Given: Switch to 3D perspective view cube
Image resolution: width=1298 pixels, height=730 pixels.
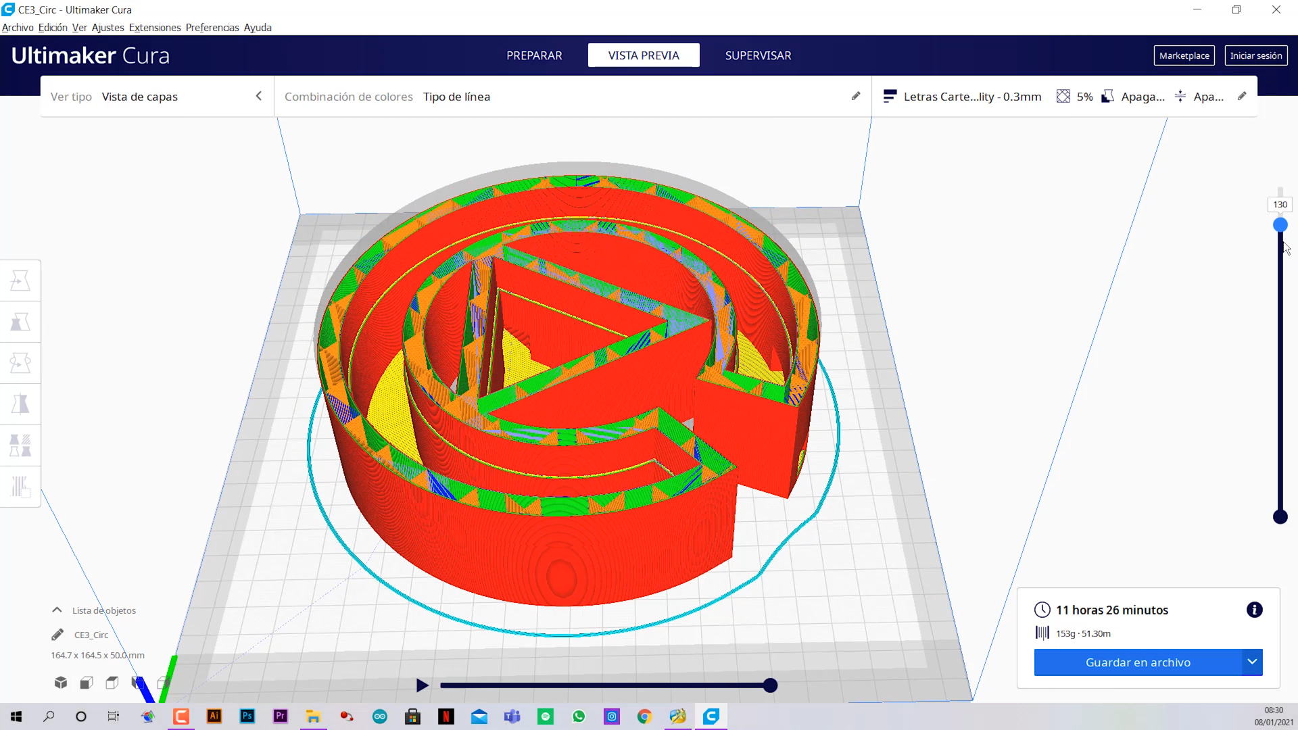Looking at the screenshot, I should (x=61, y=683).
